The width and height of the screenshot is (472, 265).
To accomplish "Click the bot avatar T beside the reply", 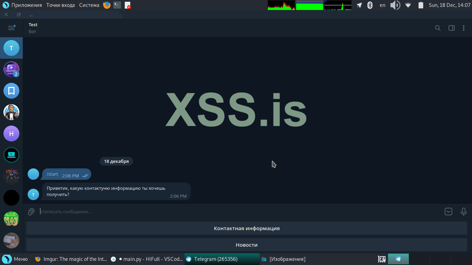I will pyautogui.click(x=34, y=194).
